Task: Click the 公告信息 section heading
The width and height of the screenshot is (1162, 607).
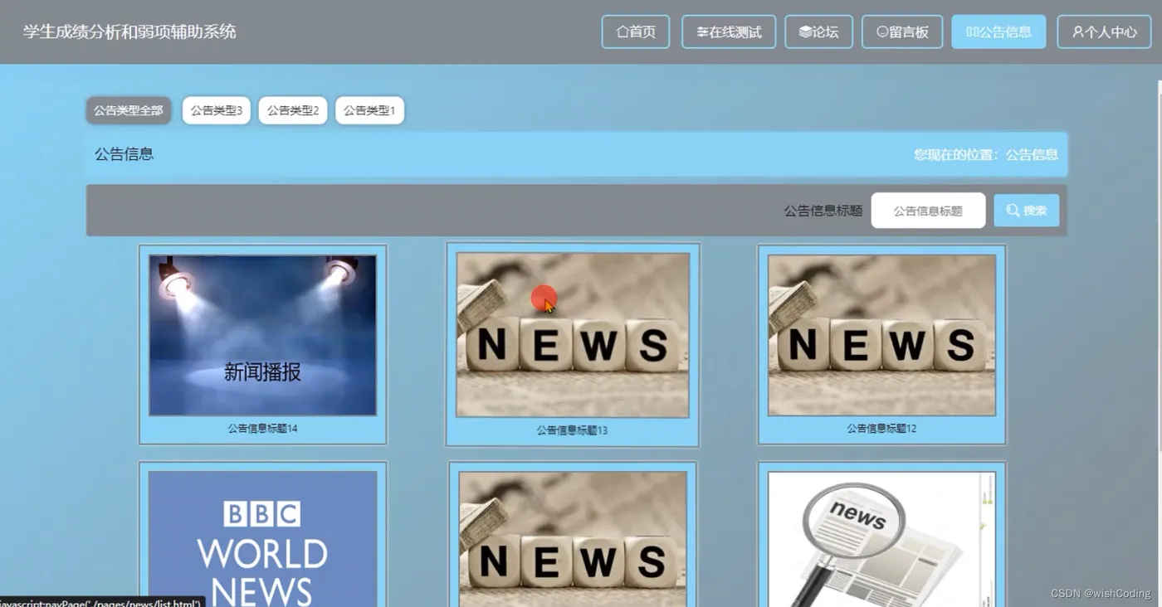Action: click(x=124, y=154)
